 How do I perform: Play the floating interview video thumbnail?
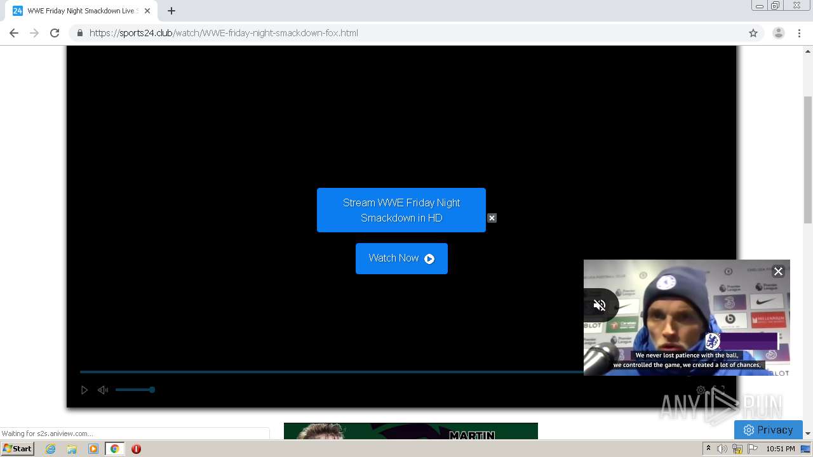[x=687, y=317]
